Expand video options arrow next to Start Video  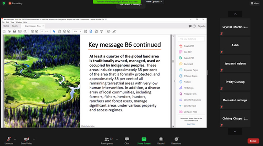[34, 139]
